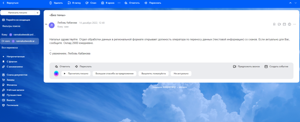Filter messages С вложениями
Image resolution: width=300 pixels, height=122 pixels.
click(x=12, y=67)
